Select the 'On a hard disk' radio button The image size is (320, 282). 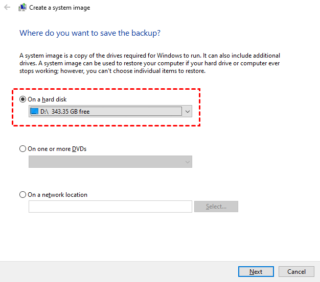point(22,99)
